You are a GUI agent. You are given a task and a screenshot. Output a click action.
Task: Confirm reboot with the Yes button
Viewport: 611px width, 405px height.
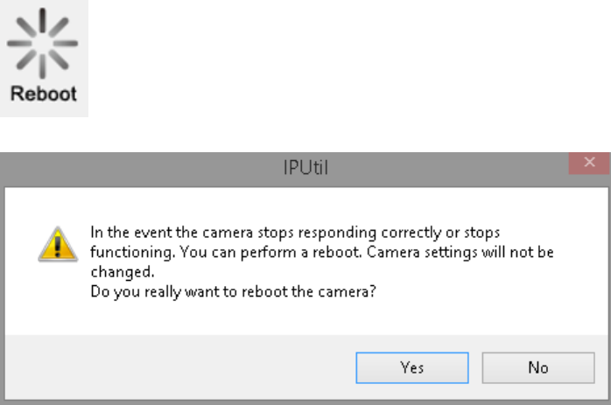411,367
